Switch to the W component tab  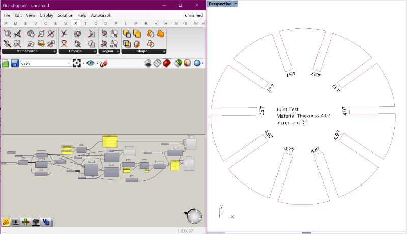pos(196,23)
